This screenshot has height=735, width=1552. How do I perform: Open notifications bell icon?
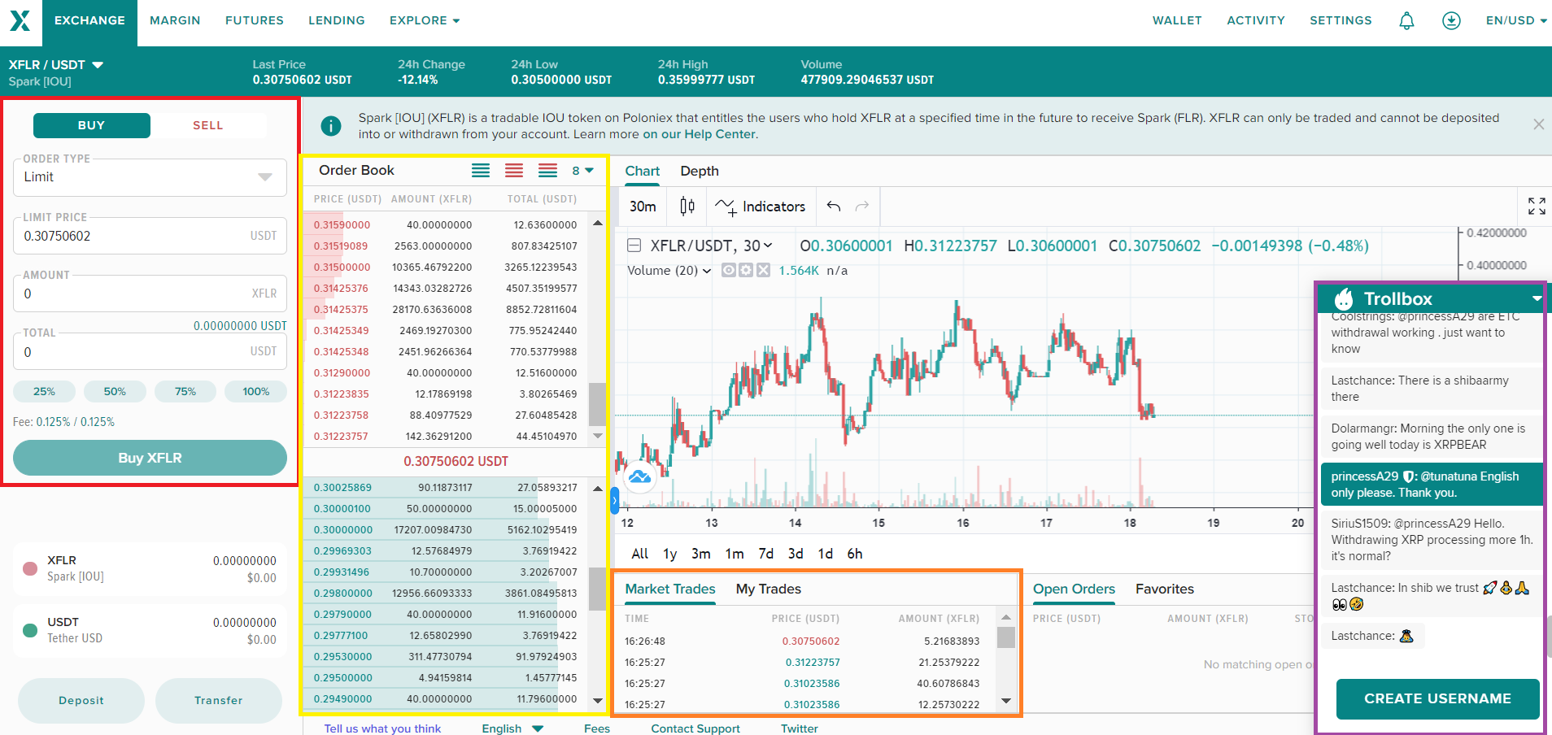tap(1406, 20)
